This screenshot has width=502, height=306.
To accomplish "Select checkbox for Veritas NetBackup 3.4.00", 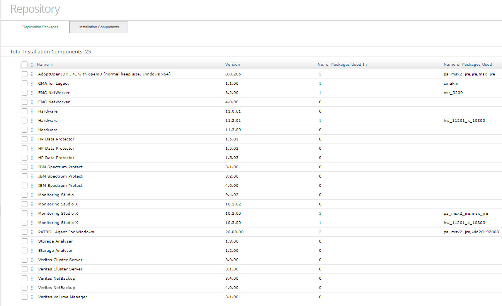I will (25, 279).
